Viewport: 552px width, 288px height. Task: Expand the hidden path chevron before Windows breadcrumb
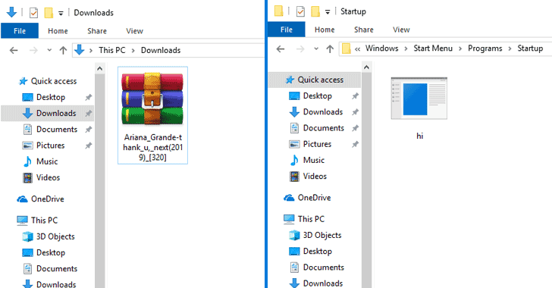[357, 49]
